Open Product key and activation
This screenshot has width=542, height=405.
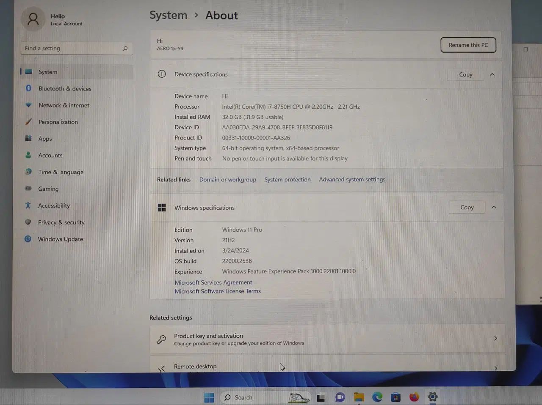pos(327,339)
